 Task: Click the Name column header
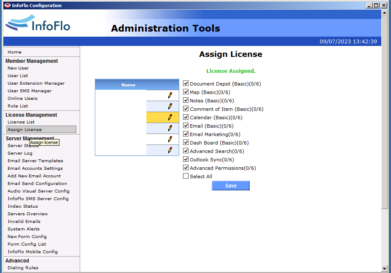point(128,85)
